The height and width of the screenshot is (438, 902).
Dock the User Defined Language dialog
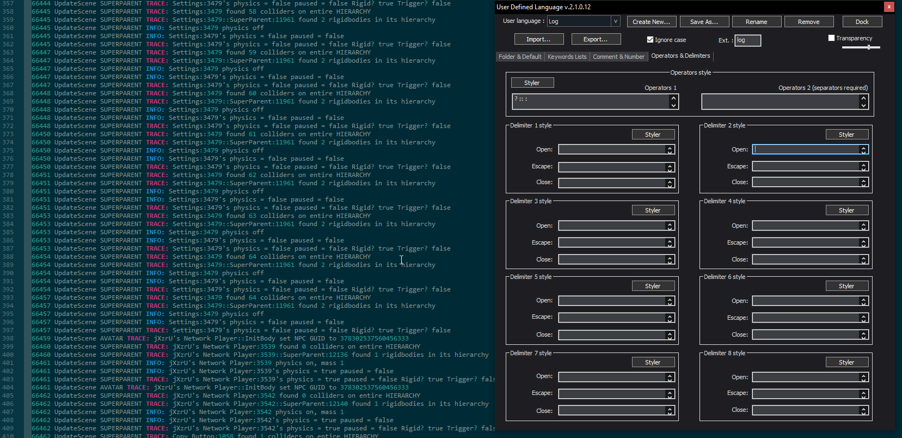[862, 22]
